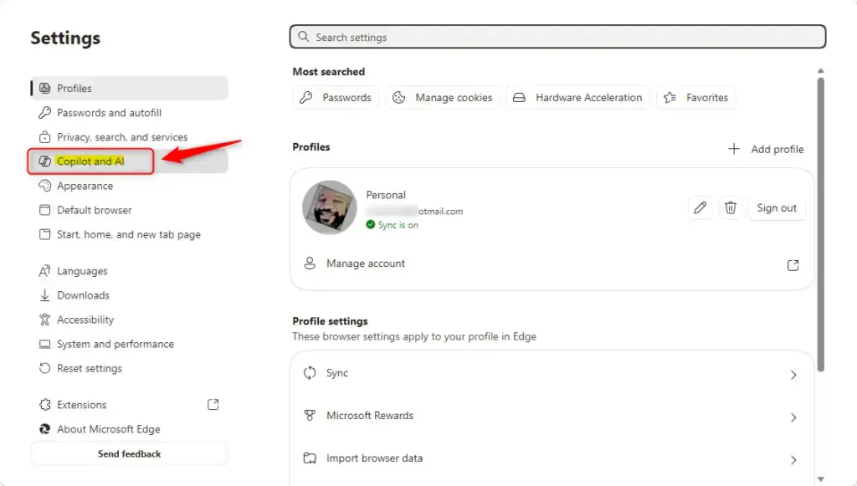Click the Microsoft Rewards row
The image size is (857, 486).
(552, 416)
